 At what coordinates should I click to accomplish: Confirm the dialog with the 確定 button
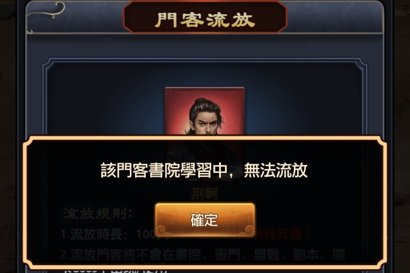205,220
